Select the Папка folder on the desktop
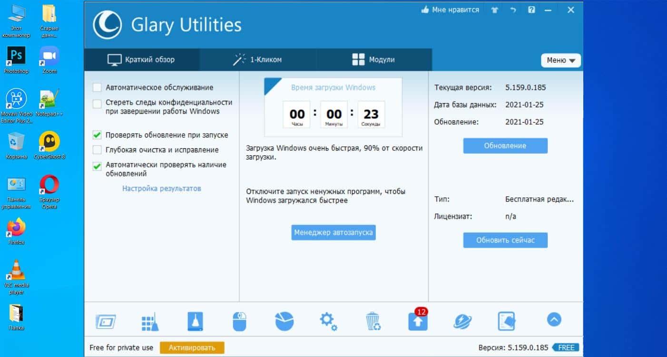The height and width of the screenshot is (357, 667). [16, 317]
